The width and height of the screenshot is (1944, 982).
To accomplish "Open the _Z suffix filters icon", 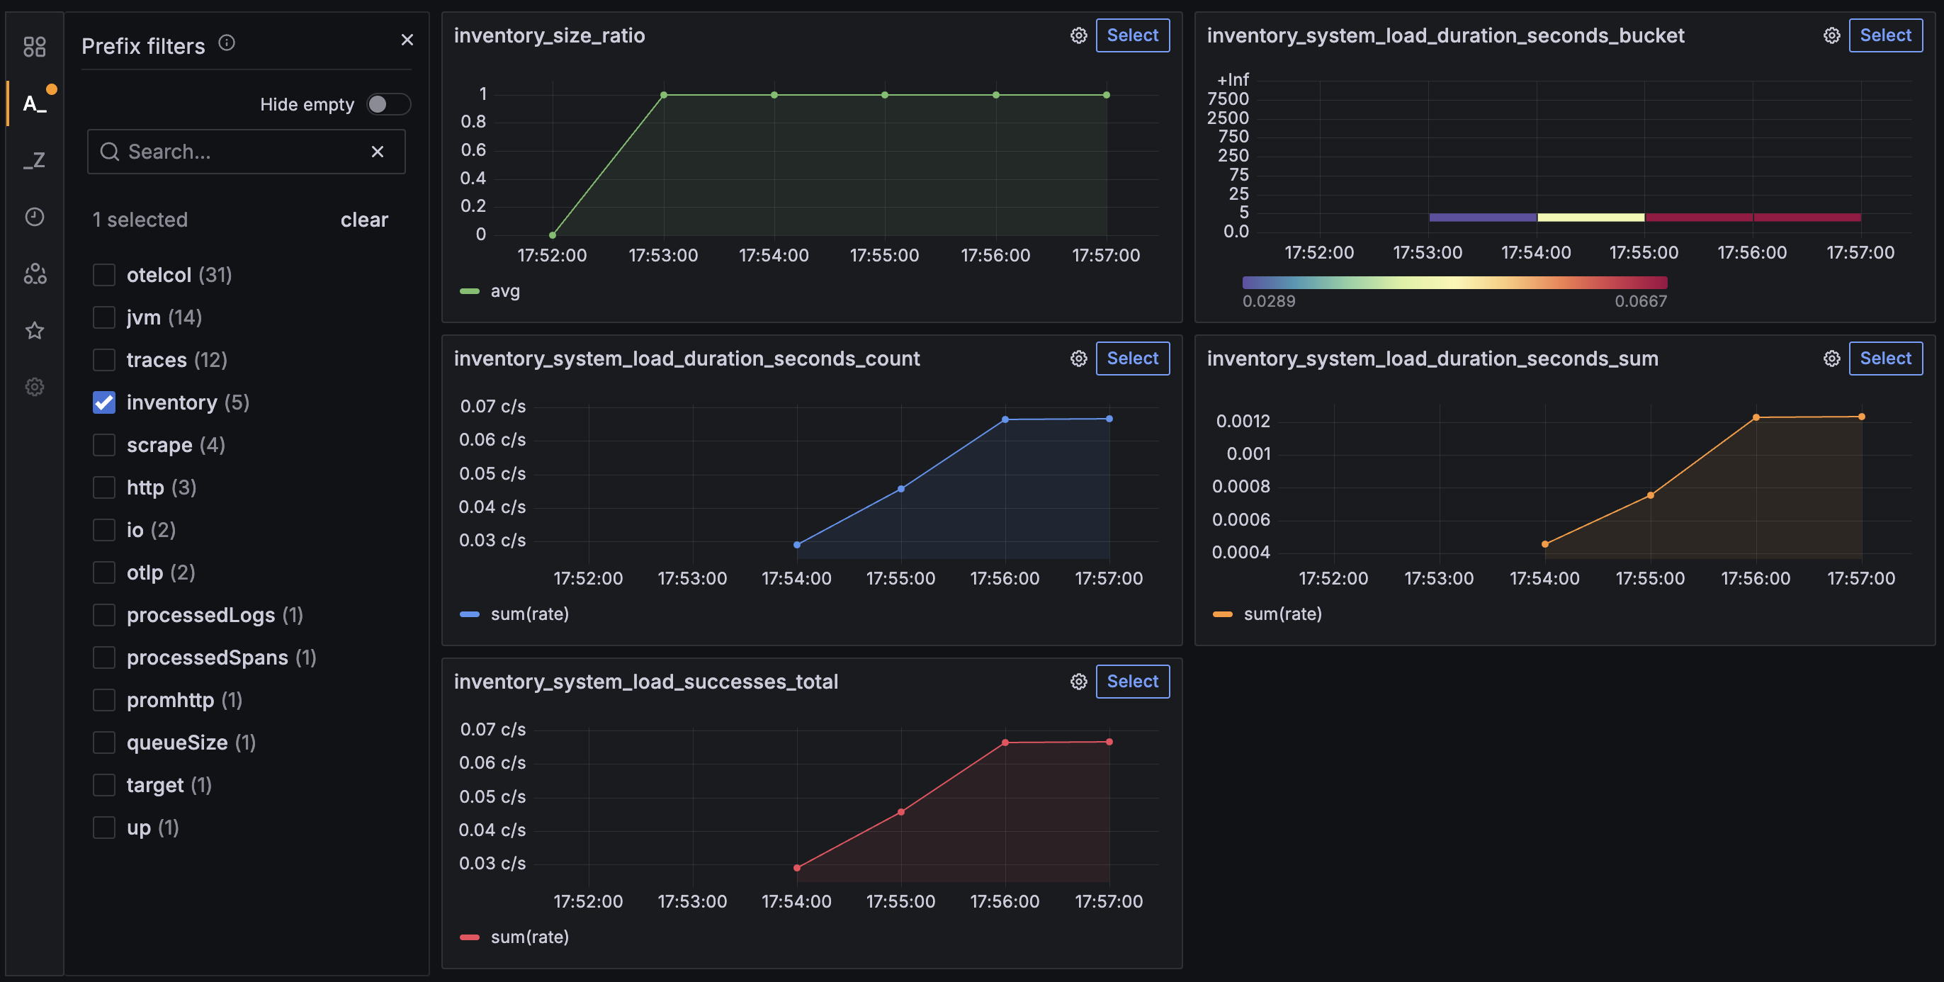I will click(35, 159).
